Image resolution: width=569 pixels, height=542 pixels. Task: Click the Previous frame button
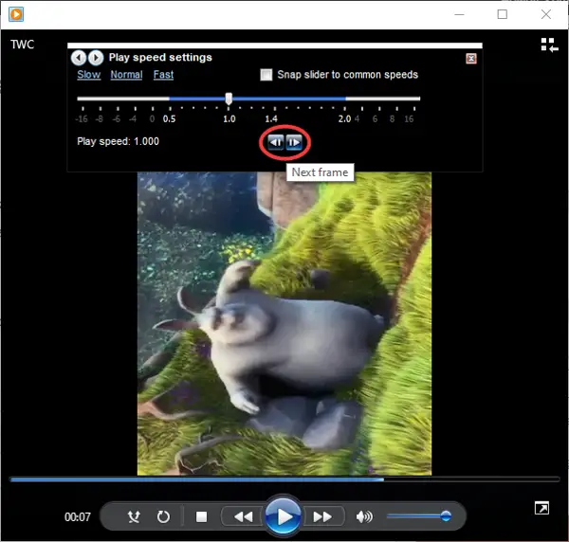click(276, 142)
